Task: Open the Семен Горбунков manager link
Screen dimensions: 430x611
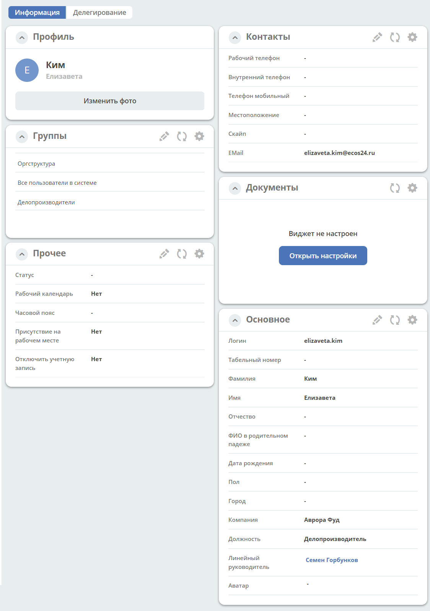Action: pyautogui.click(x=332, y=560)
